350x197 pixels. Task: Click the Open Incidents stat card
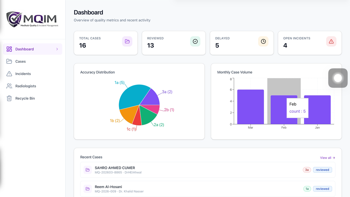tap(310, 43)
